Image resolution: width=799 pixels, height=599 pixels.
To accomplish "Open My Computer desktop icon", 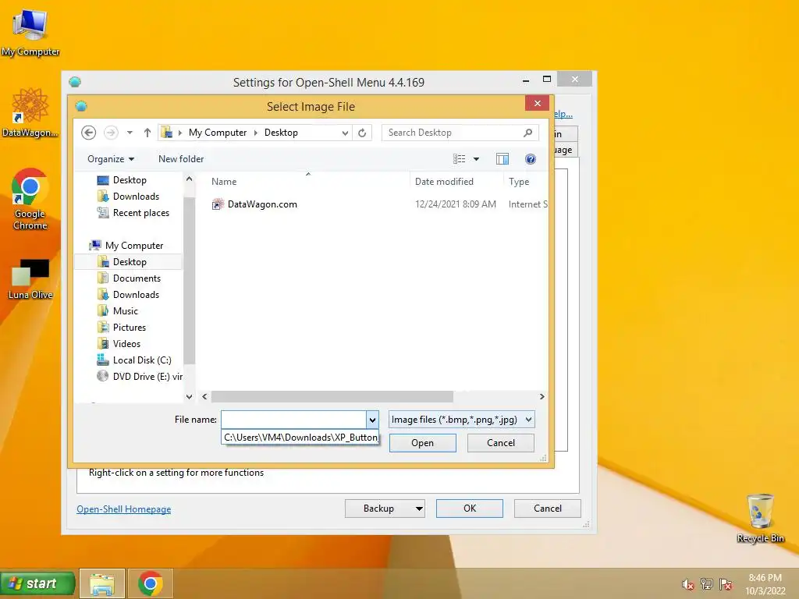I will tap(30, 33).
